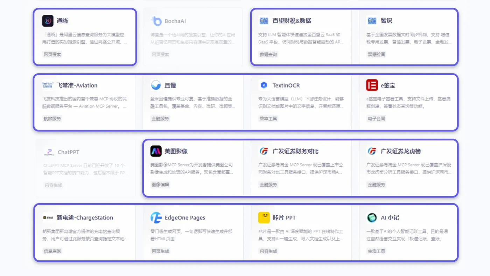Click the 咔片 PPT yellow smiley icon

click(264, 218)
